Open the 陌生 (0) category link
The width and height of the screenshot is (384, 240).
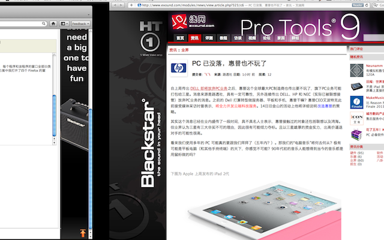click(x=356, y=164)
